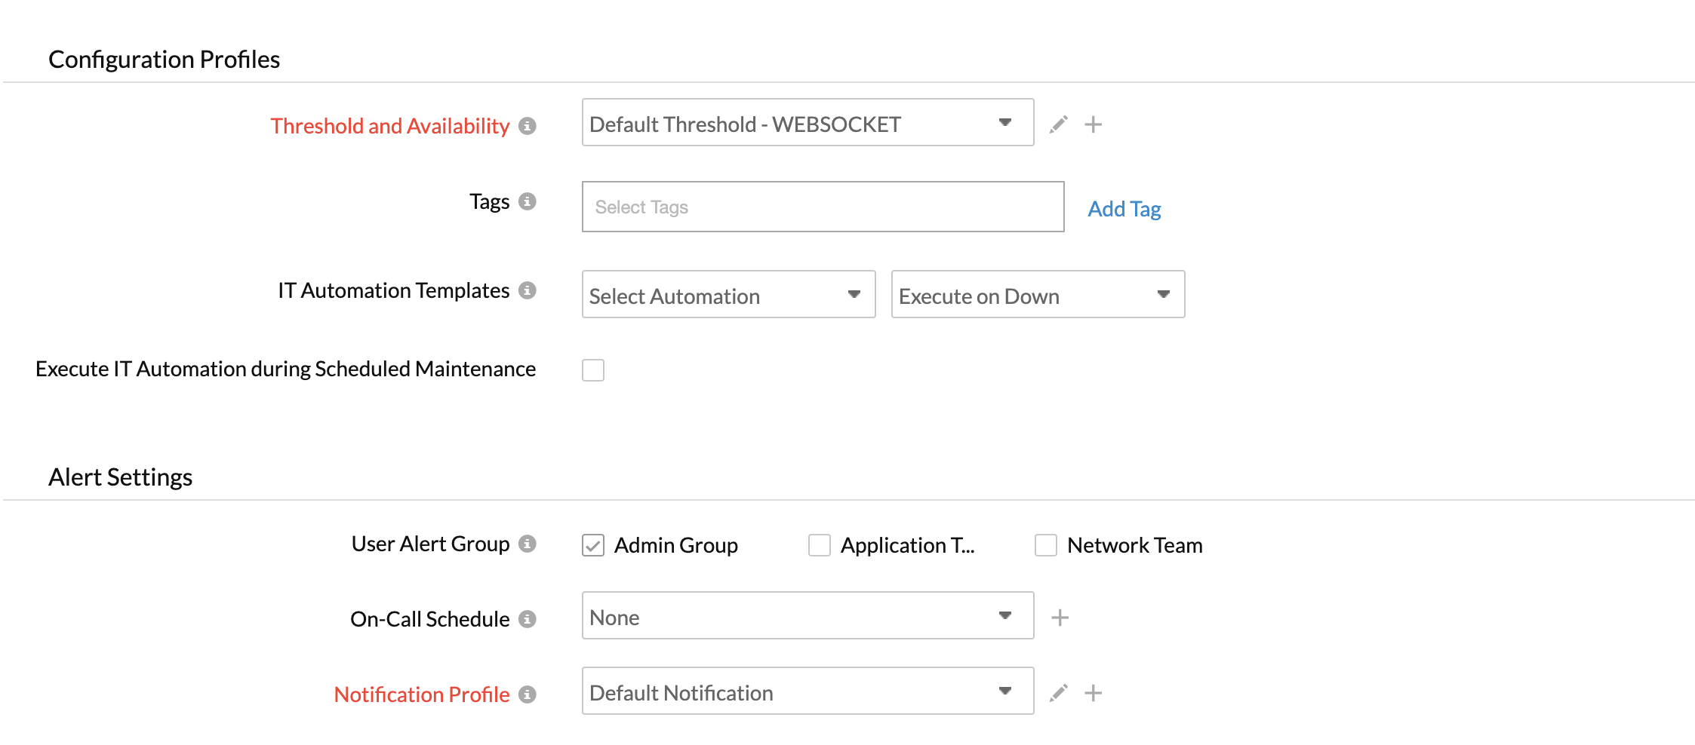Edit the Default Notification profile pencil icon
The width and height of the screenshot is (1695, 745).
pos(1058,693)
